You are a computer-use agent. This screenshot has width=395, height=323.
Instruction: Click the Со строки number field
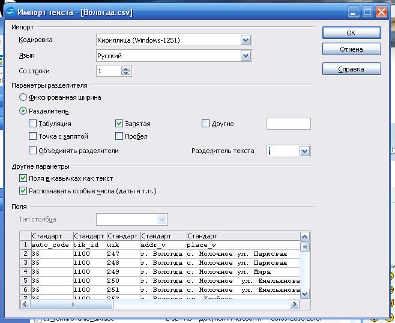coord(109,71)
